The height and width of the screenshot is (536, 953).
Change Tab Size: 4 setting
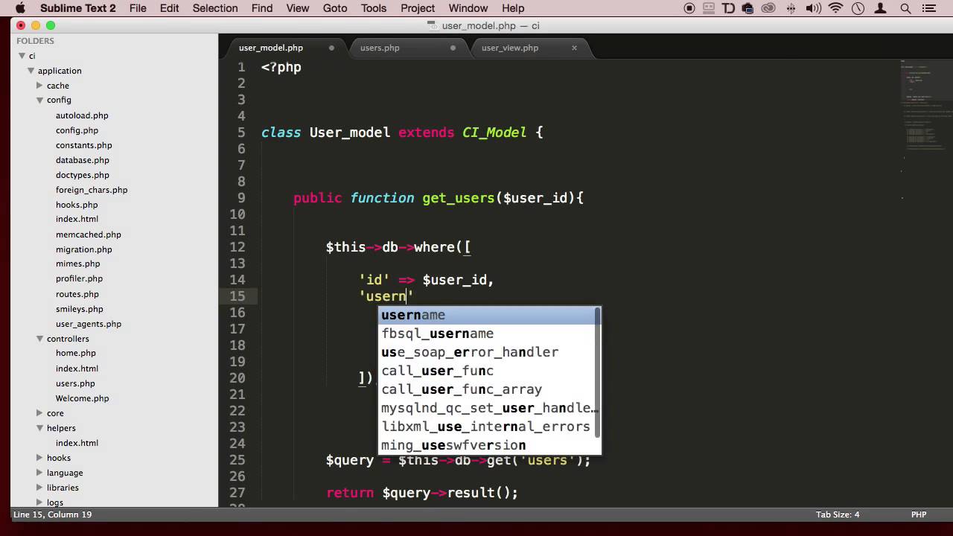pyautogui.click(x=838, y=514)
